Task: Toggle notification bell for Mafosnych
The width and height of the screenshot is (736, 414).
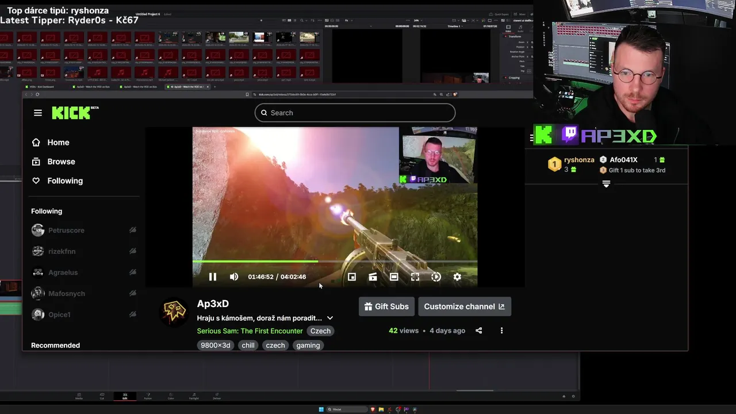Action: [x=133, y=293]
